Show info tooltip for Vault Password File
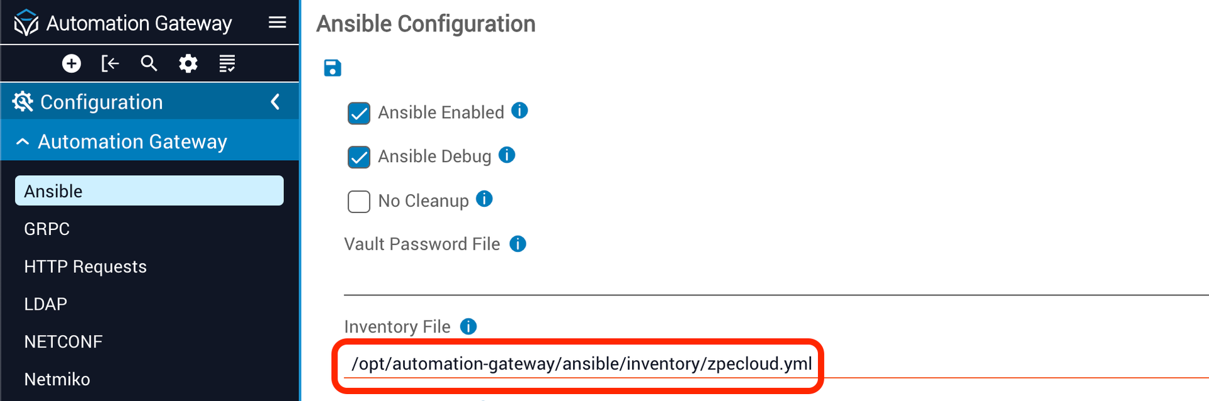Viewport: 1209px width, 401px height. click(518, 244)
